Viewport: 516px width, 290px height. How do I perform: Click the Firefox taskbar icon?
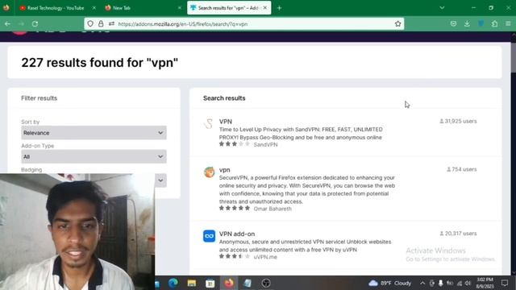click(229, 283)
